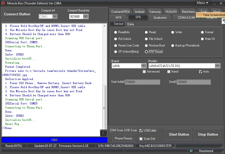Switch to the HUAWEI tab
The image size is (225, 154).
171,12
